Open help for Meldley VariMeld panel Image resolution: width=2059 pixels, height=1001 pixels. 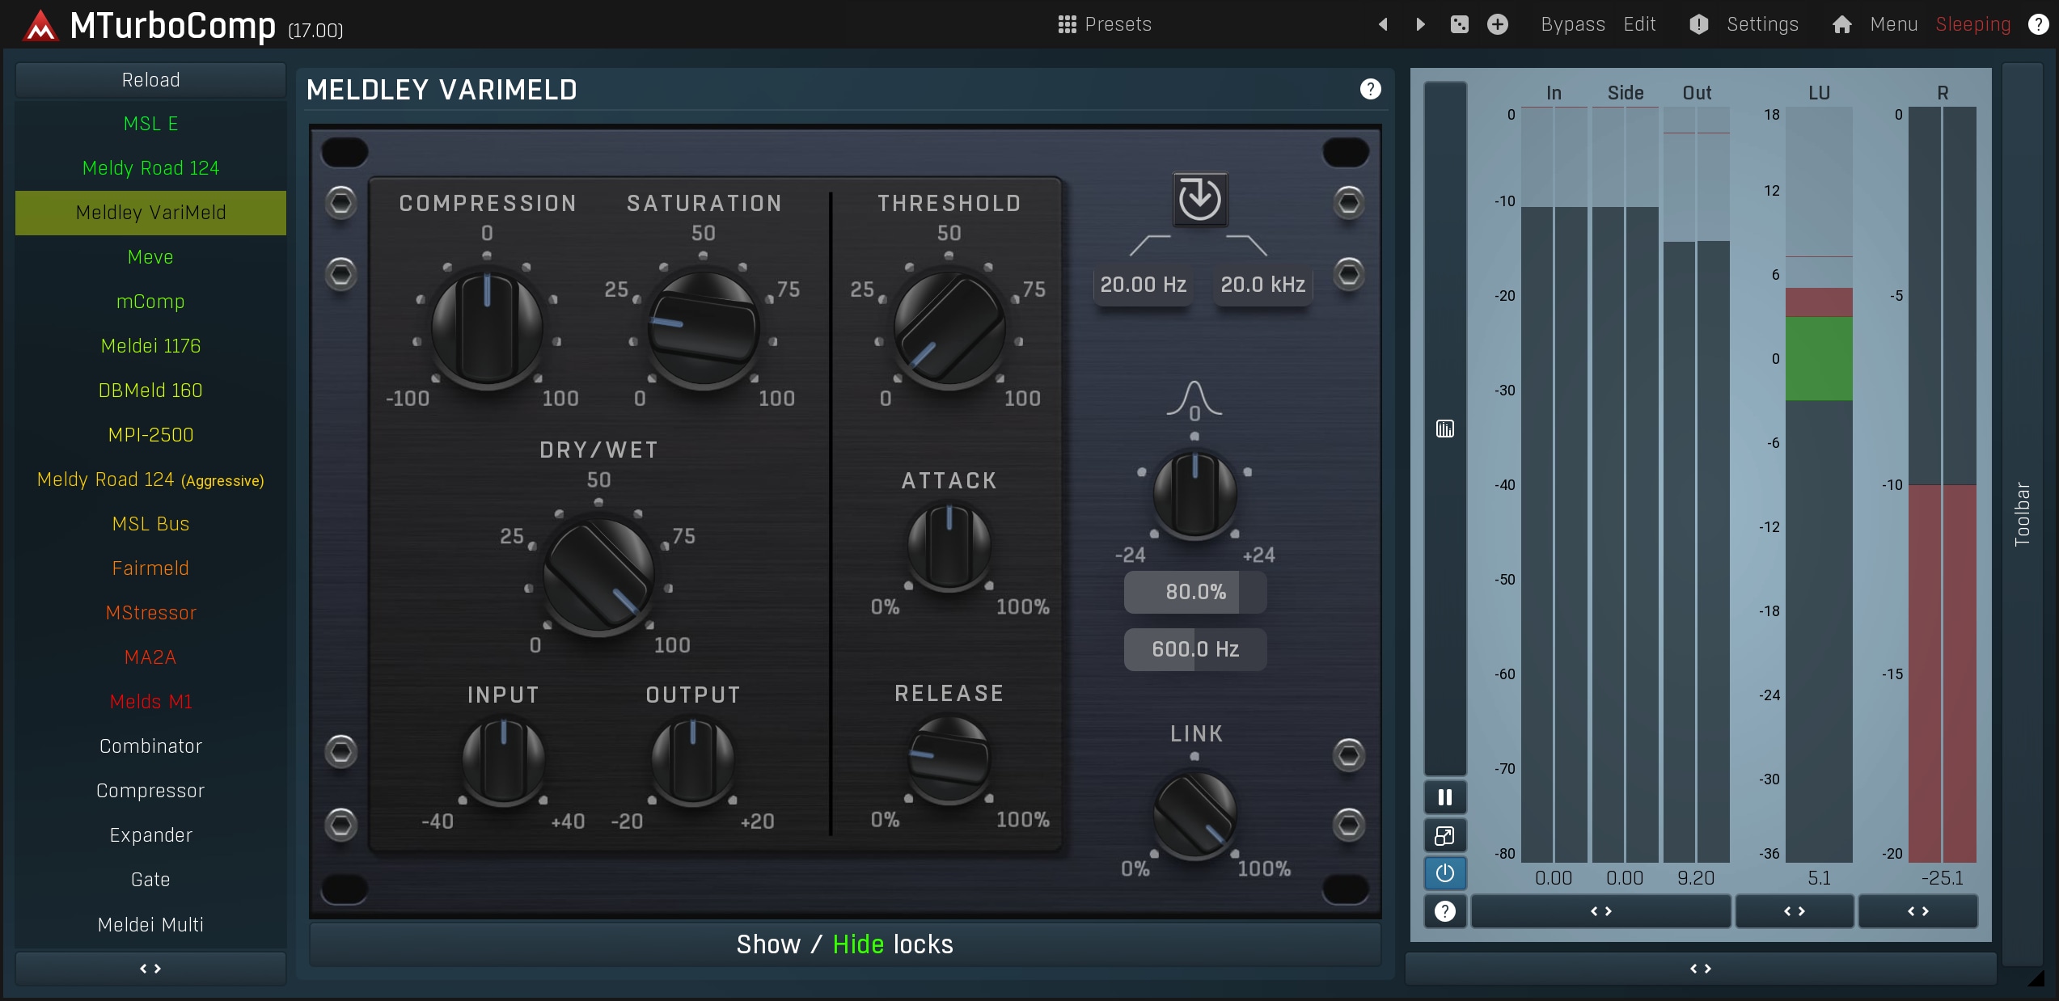click(x=1370, y=89)
